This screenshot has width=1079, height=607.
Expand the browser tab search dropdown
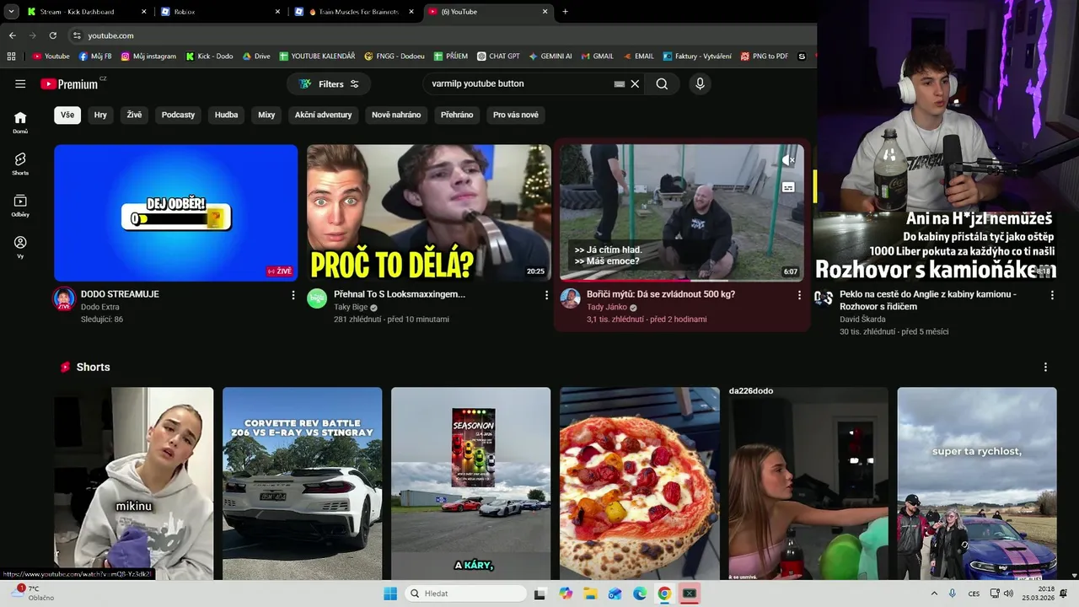point(11,12)
